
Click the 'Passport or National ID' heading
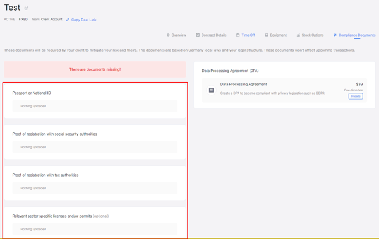(x=32, y=93)
